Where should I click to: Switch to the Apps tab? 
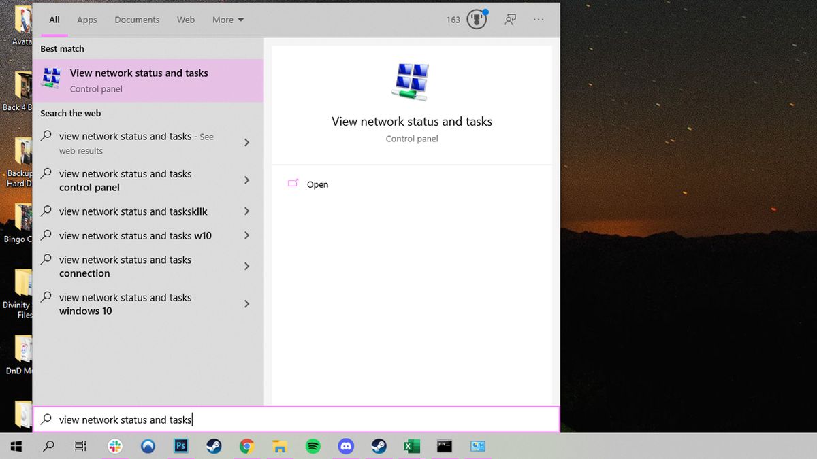point(86,20)
